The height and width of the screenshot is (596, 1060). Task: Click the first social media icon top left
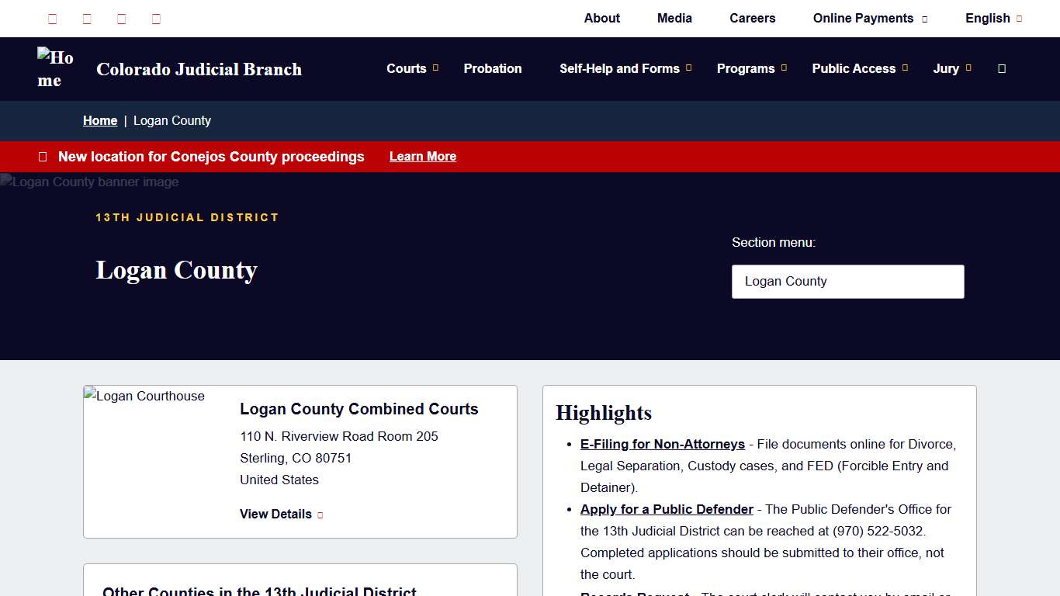pos(52,18)
